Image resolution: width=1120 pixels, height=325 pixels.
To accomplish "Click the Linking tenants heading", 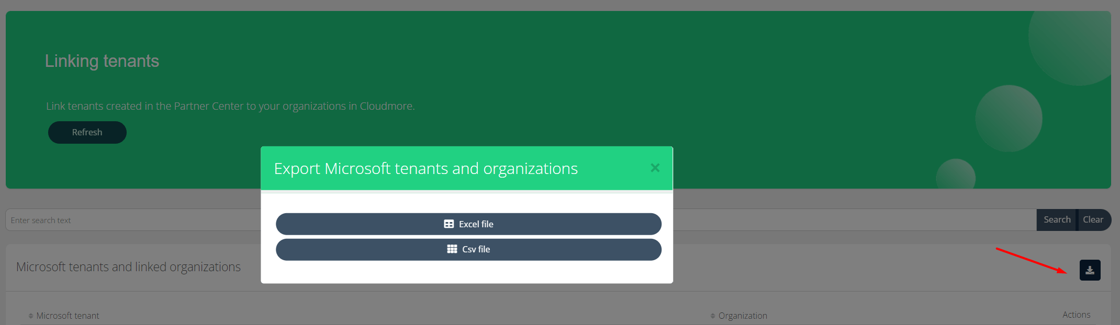I will pos(102,61).
